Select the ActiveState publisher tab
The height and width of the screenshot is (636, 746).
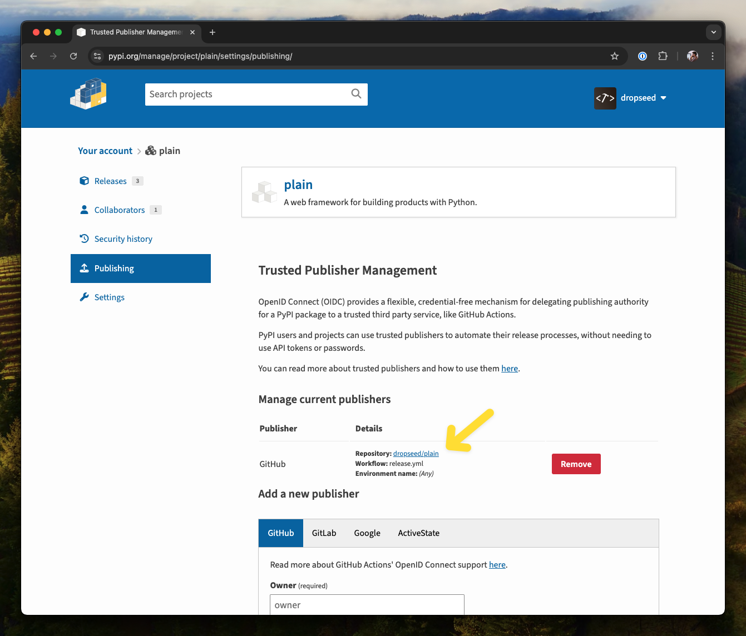pyautogui.click(x=418, y=533)
